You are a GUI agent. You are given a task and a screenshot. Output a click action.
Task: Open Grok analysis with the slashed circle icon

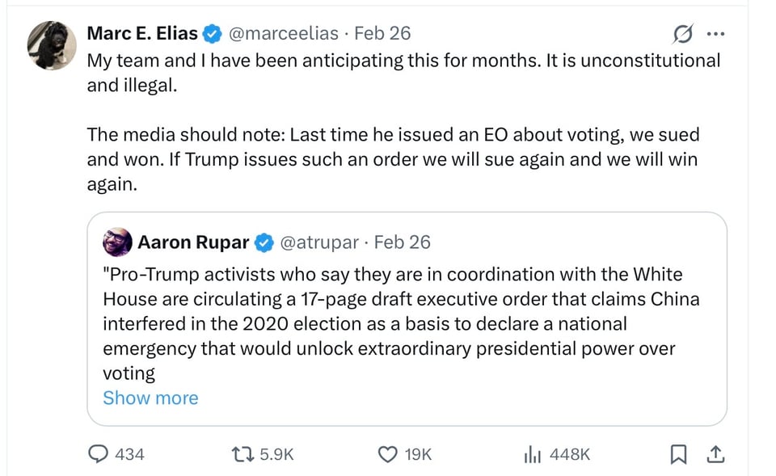[x=681, y=33]
